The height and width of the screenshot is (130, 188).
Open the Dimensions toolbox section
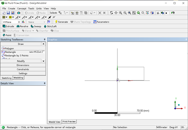pyautogui.click(x=23, y=65)
